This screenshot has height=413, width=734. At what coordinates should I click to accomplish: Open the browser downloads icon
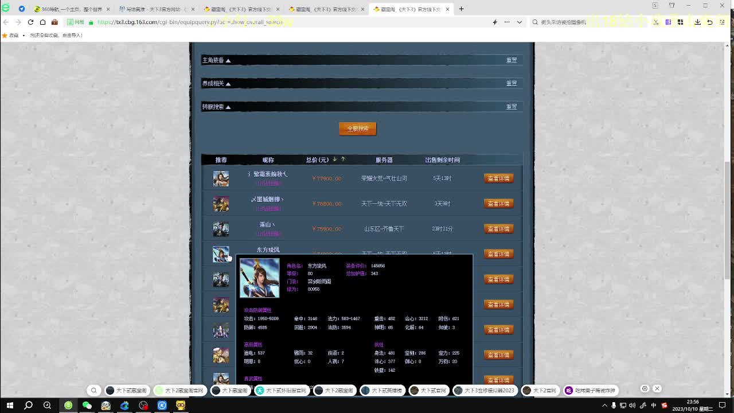click(697, 22)
